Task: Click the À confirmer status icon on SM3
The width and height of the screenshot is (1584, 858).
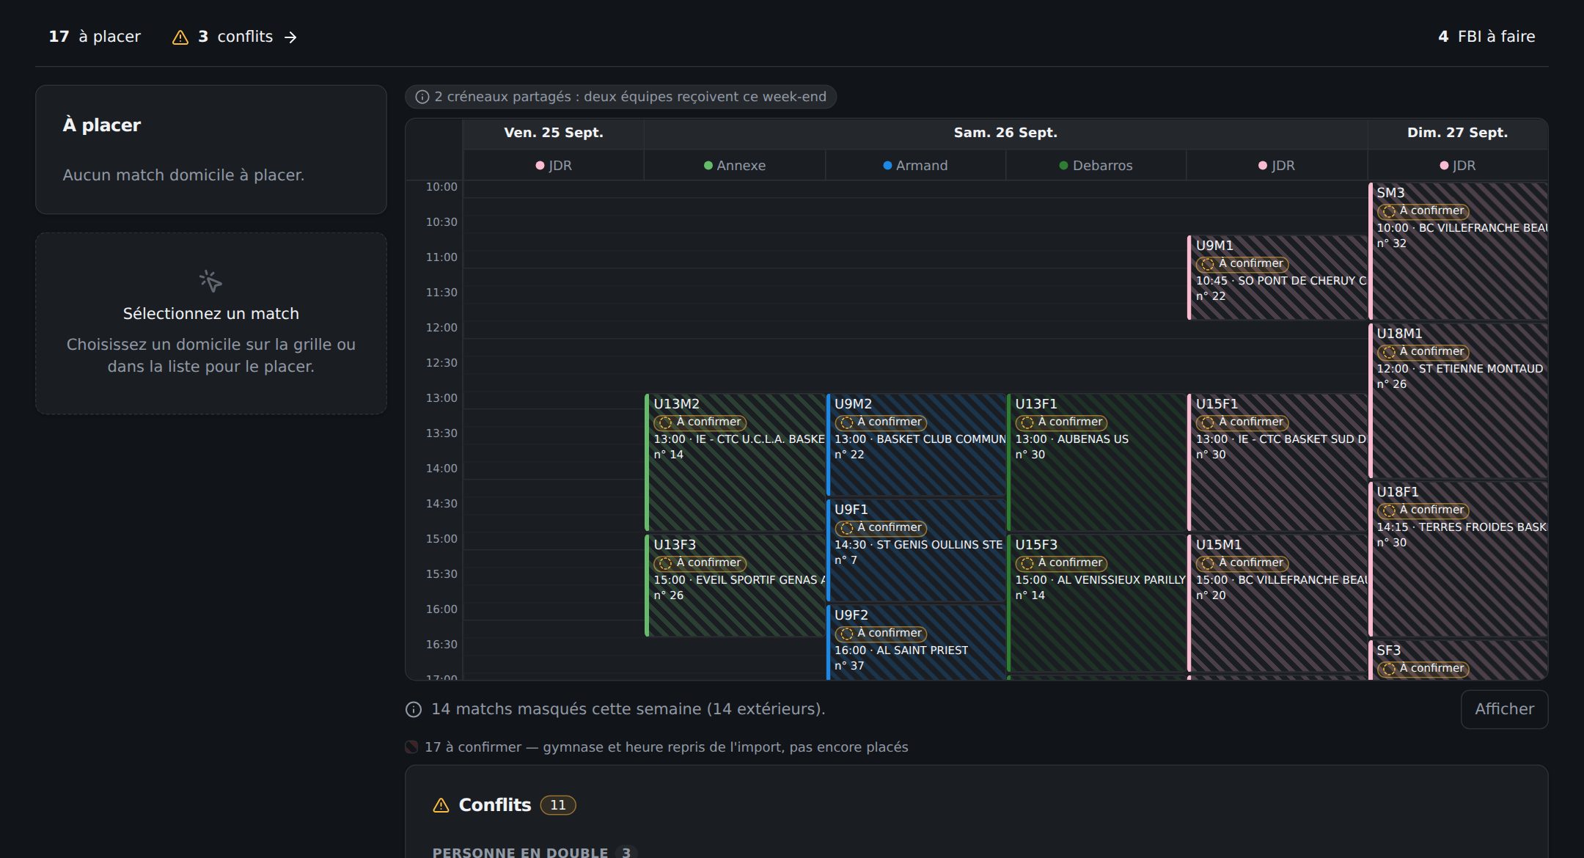Action: pyautogui.click(x=1388, y=211)
